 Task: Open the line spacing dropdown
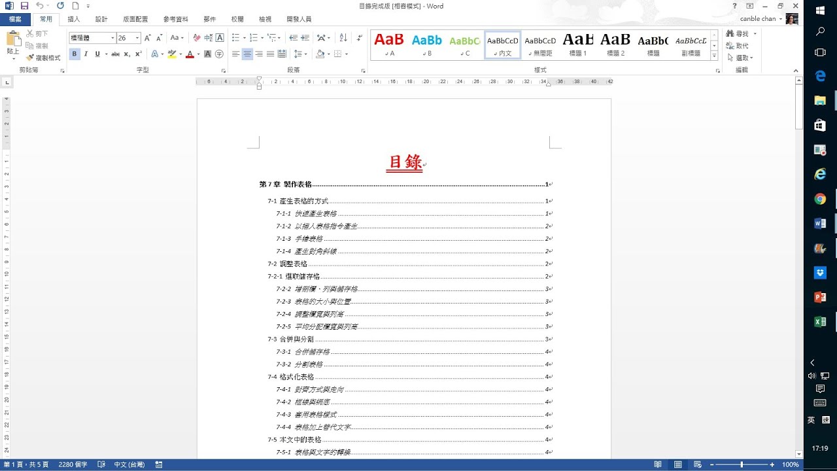301,54
